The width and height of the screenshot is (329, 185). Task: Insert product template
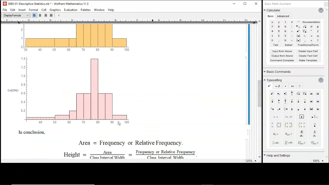[315, 143]
